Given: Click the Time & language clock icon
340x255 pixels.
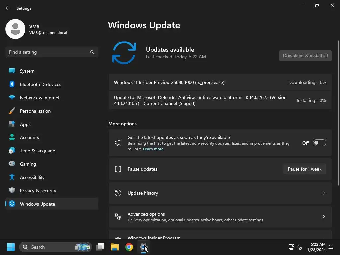Looking at the screenshot, I should pos(12,150).
